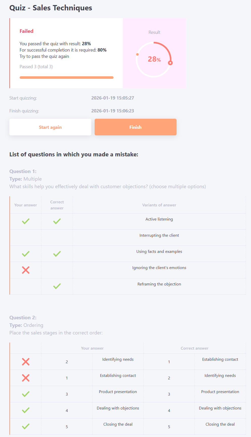Click the Interrupting the client answer variant
Viewport: 251px width, 437px height.
(159, 235)
